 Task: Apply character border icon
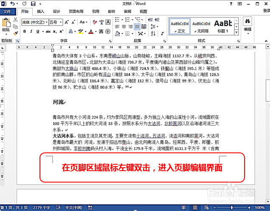[108, 22]
